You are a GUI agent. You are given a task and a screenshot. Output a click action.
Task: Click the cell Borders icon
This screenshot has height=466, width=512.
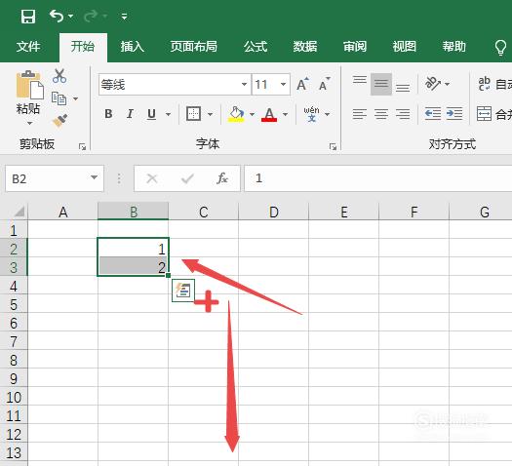pos(194,114)
